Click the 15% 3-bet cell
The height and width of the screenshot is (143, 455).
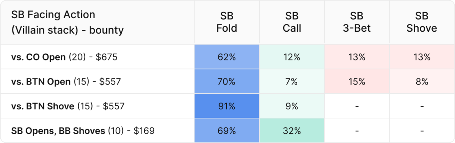[x=357, y=81]
